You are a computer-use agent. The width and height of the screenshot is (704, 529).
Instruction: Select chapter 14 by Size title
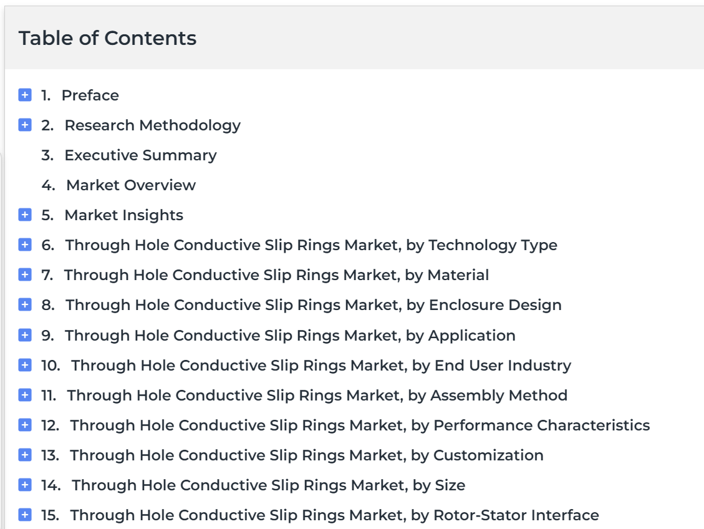pyautogui.click(x=269, y=485)
